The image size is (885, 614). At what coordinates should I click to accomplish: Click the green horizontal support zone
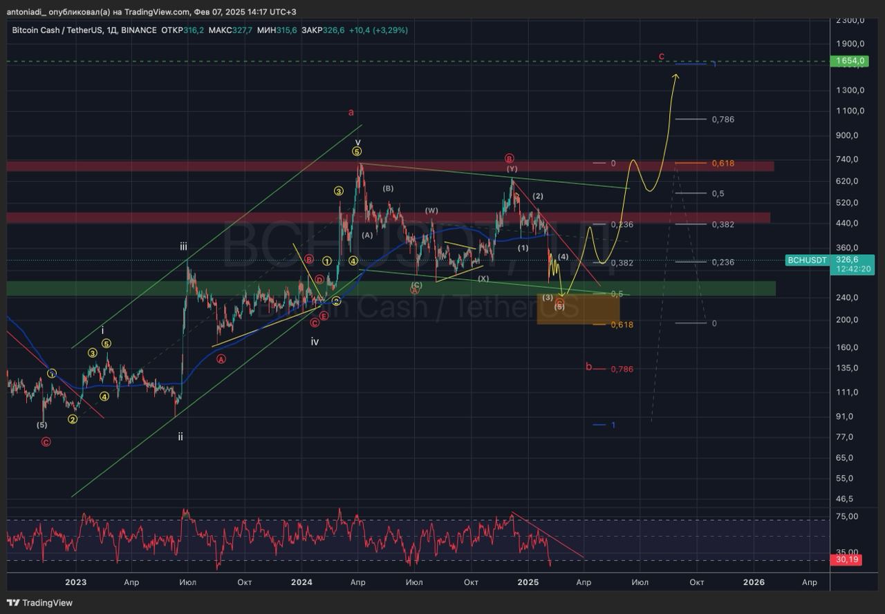click(391, 289)
